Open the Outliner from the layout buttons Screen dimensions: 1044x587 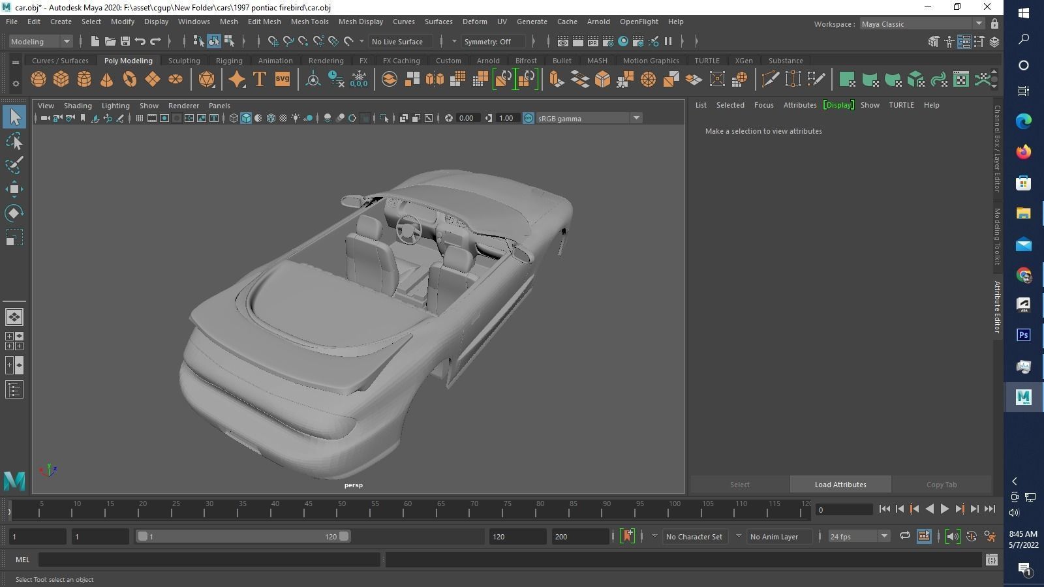coord(14,390)
